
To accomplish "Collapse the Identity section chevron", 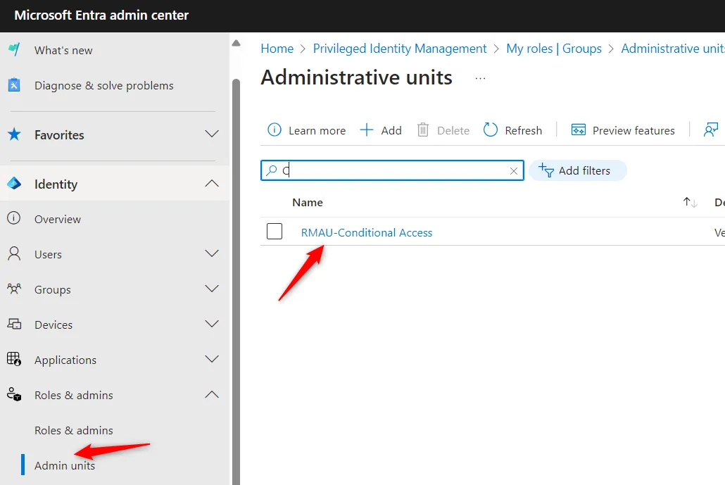I will [212, 184].
